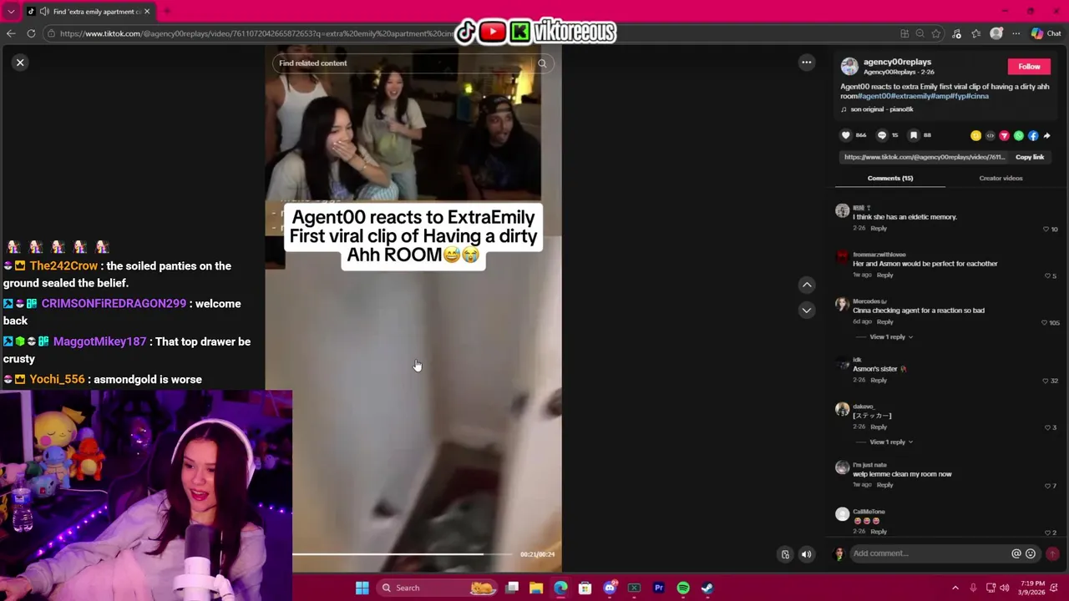Expand replies under the dakevo comment

[891, 442]
